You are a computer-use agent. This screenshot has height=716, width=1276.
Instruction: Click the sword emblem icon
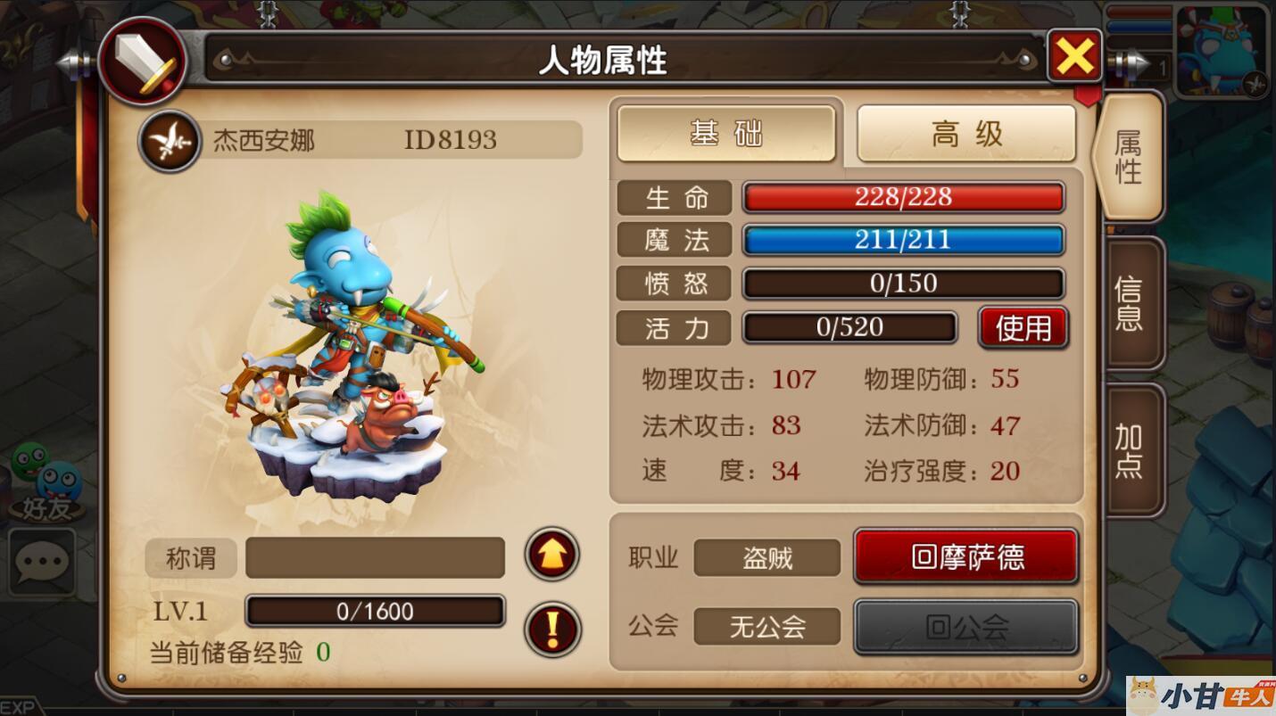coord(143,62)
